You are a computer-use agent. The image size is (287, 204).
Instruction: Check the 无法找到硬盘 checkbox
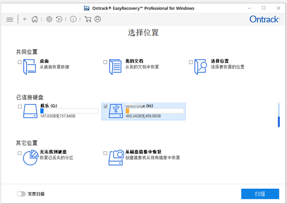pos(19,153)
